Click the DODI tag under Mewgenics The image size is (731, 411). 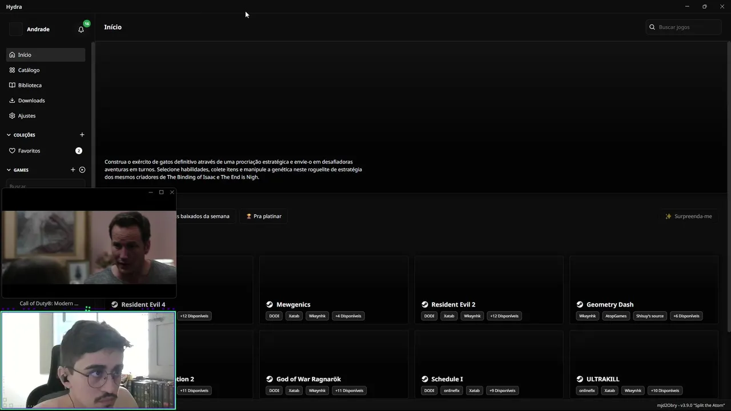(x=274, y=316)
